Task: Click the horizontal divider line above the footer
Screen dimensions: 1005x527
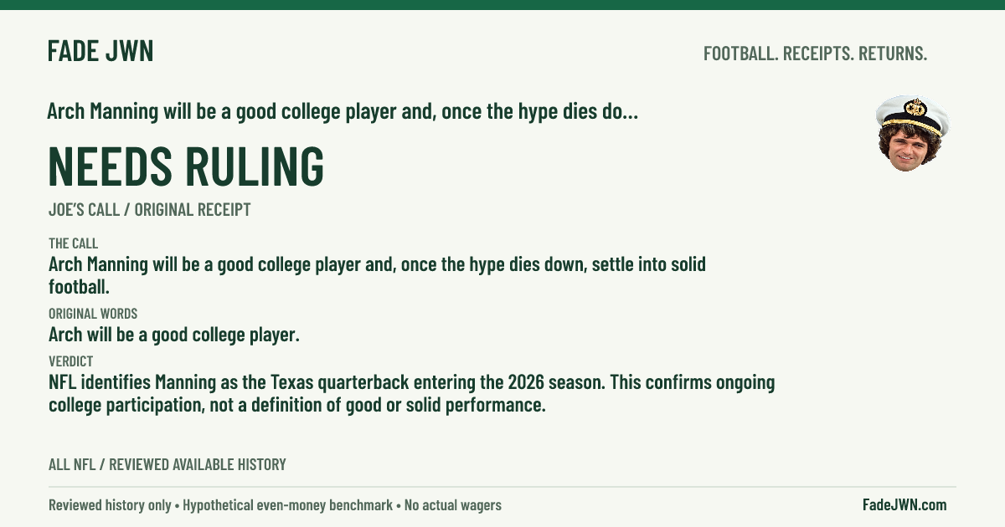Action: pos(502,487)
